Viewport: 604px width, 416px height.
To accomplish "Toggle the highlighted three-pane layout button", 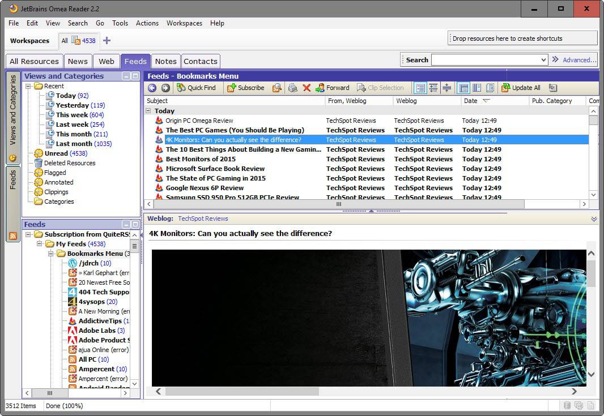I will [463, 88].
